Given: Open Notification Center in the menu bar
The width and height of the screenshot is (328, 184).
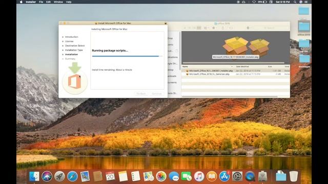Looking at the screenshot, I should [306, 2].
